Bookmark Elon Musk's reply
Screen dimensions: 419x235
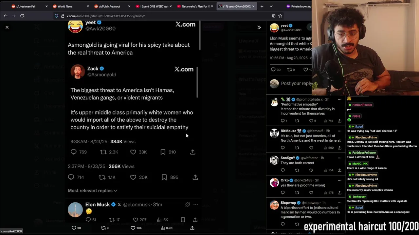tap(183, 220)
